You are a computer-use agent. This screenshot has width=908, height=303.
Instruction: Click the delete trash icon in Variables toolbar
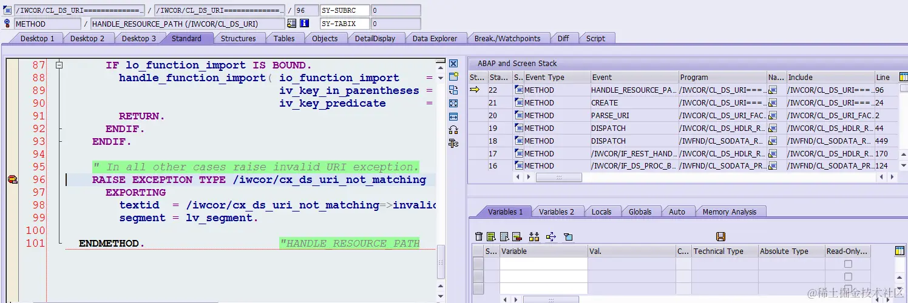tap(479, 236)
